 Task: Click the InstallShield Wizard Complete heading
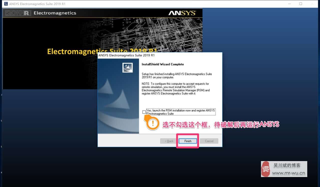coord(162,64)
